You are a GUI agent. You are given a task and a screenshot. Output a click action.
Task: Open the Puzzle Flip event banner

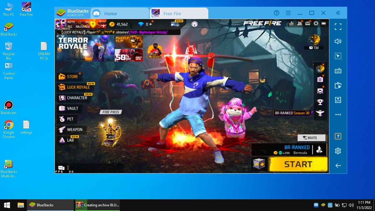pos(129,42)
